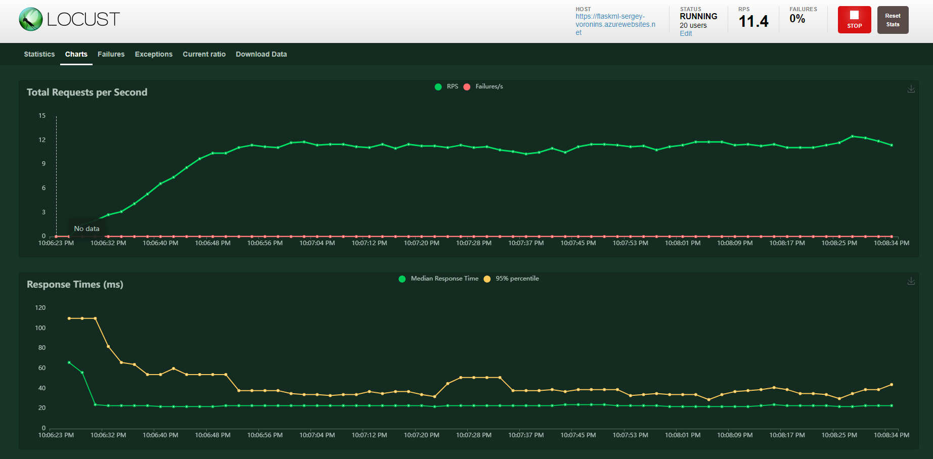The image size is (933, 459).
Task: Select the Exceptions tab
Action: 153,54
